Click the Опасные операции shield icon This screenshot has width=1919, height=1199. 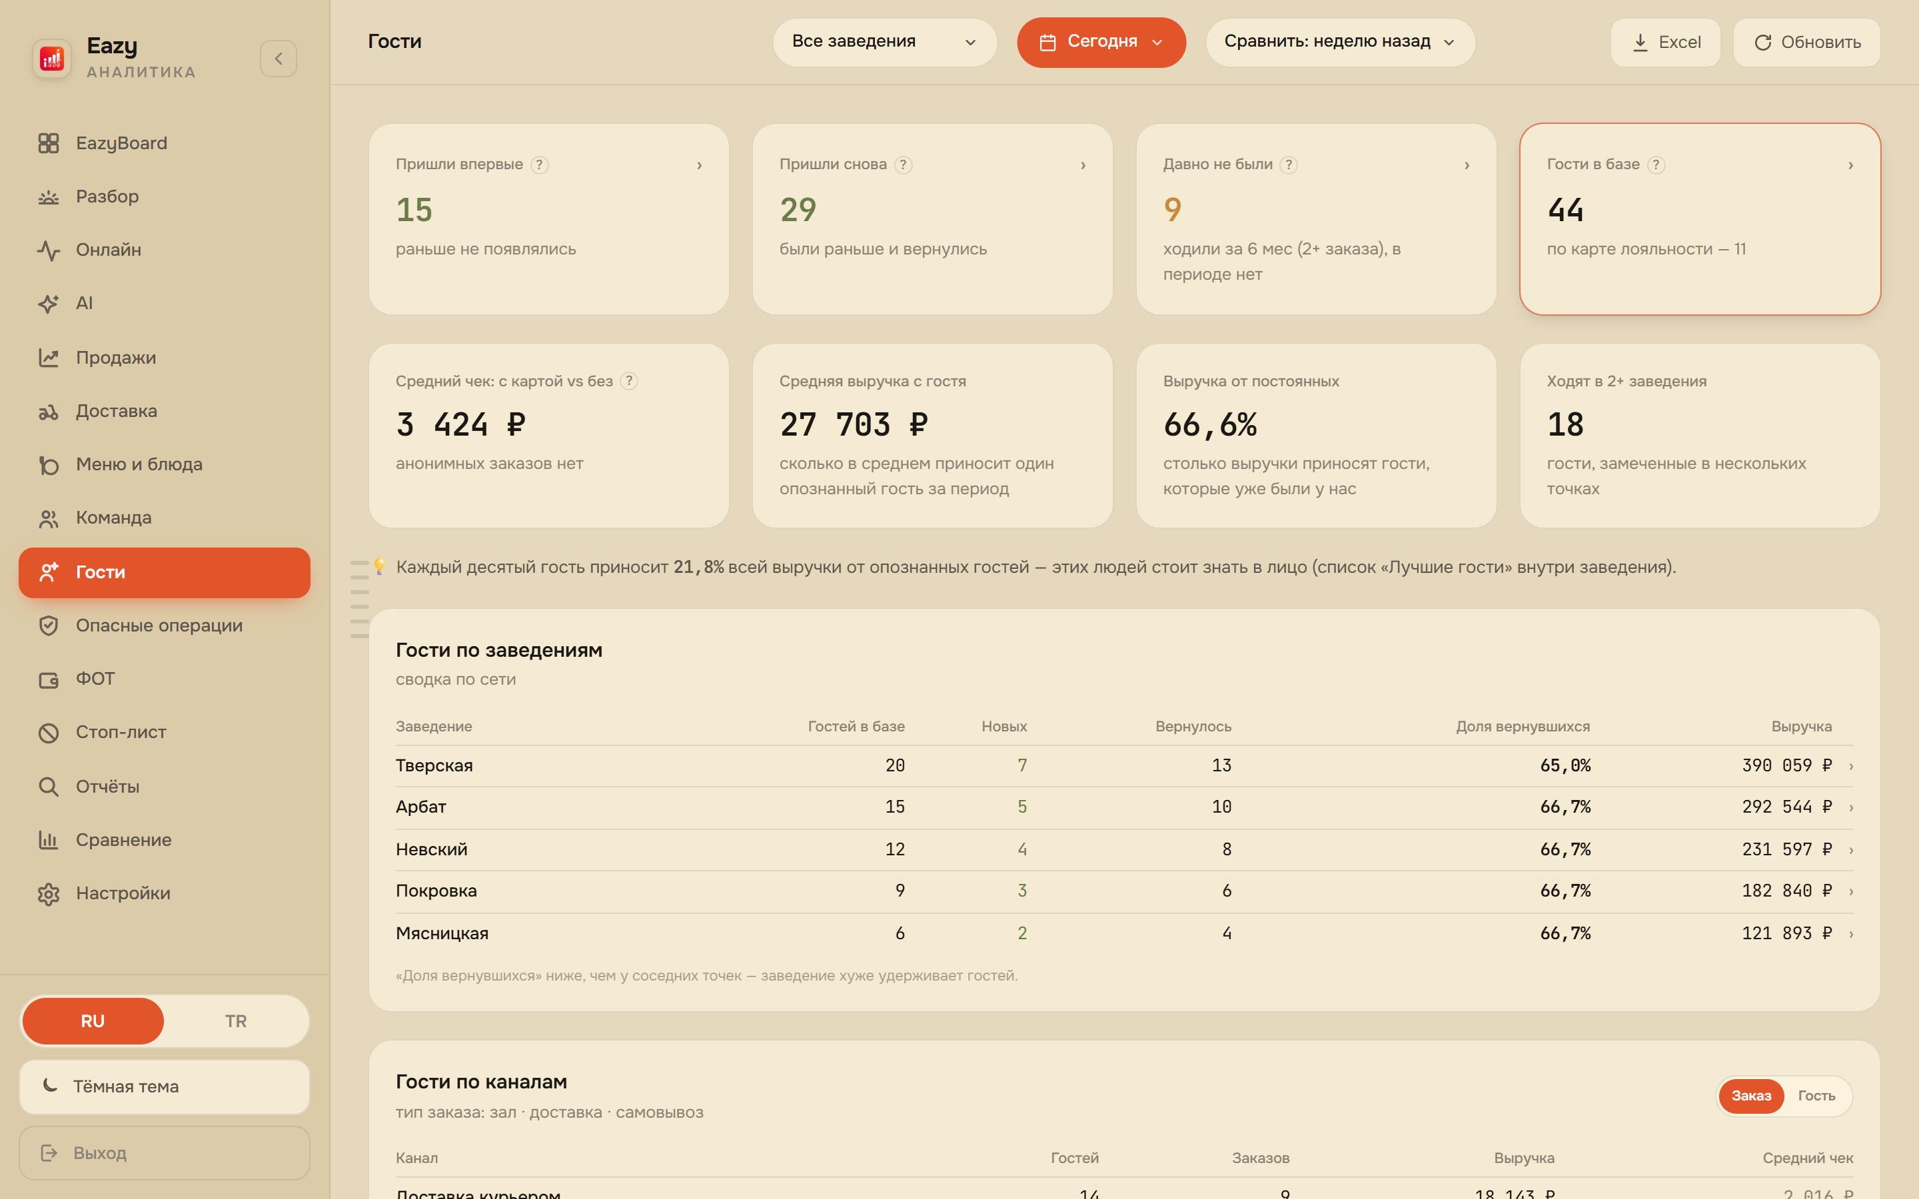49,625
